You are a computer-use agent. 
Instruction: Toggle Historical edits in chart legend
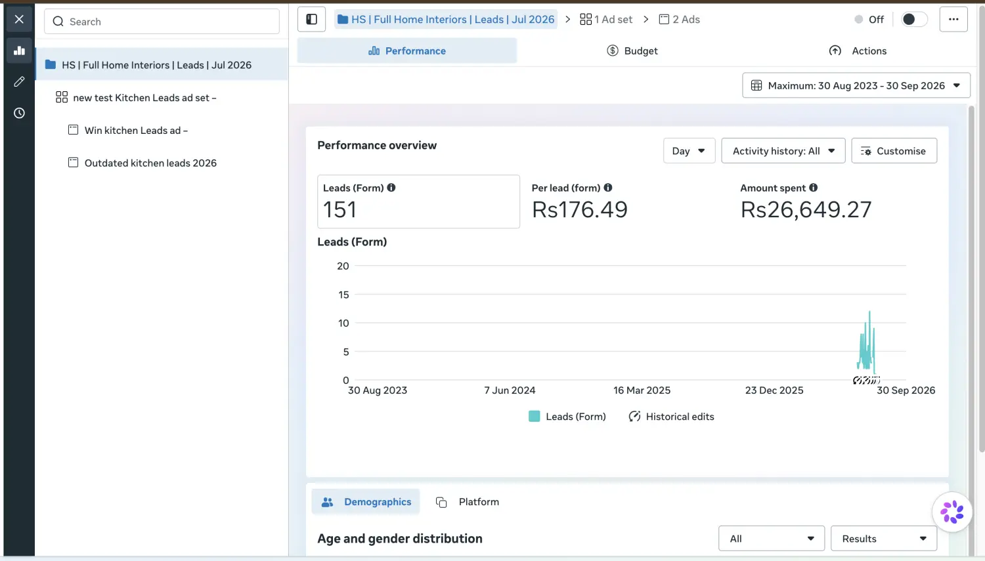pyautogui.click(x=671, y=417)
